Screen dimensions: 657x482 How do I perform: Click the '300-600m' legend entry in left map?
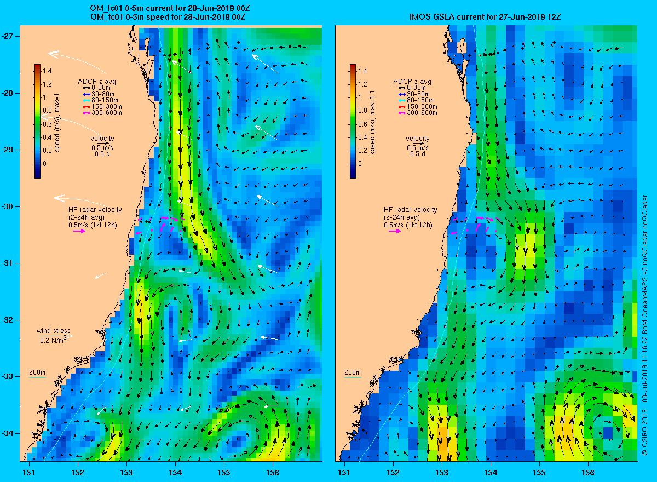(x=101, y=113)
